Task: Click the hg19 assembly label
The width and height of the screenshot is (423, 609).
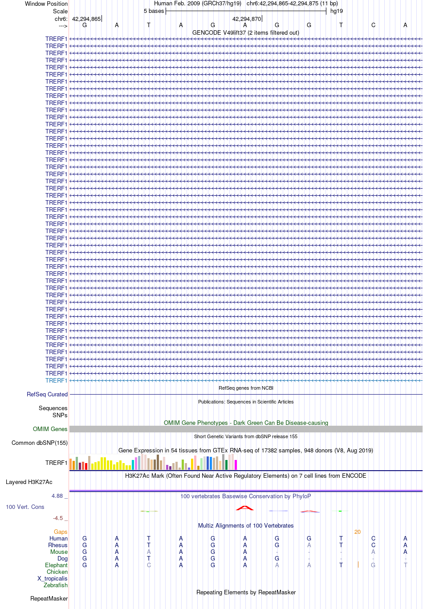Action: 336,11
